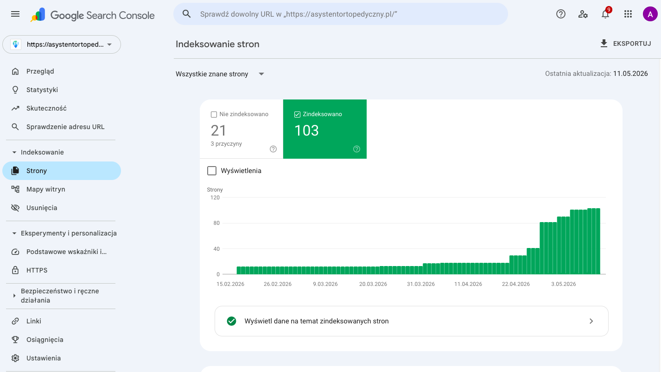Viewport: 661px width, 372px height.
Task: Select Strony in sidebar
Action: [62, 171]
